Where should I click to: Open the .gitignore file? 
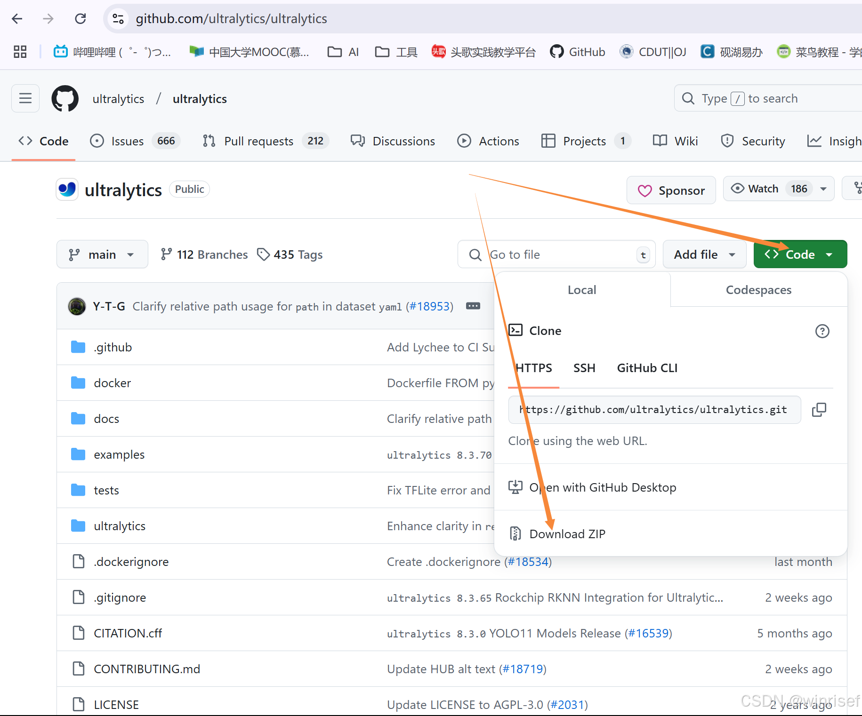[x=120, y=597]
